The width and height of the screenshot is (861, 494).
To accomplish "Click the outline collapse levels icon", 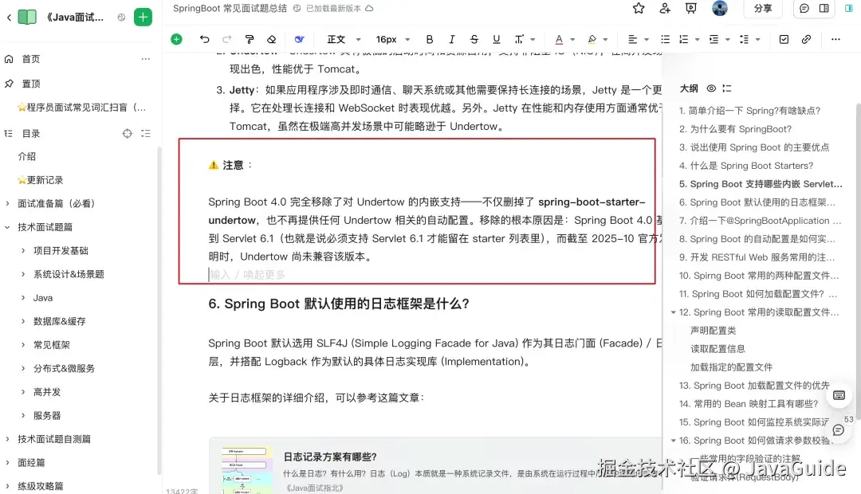I will [727, 88].
